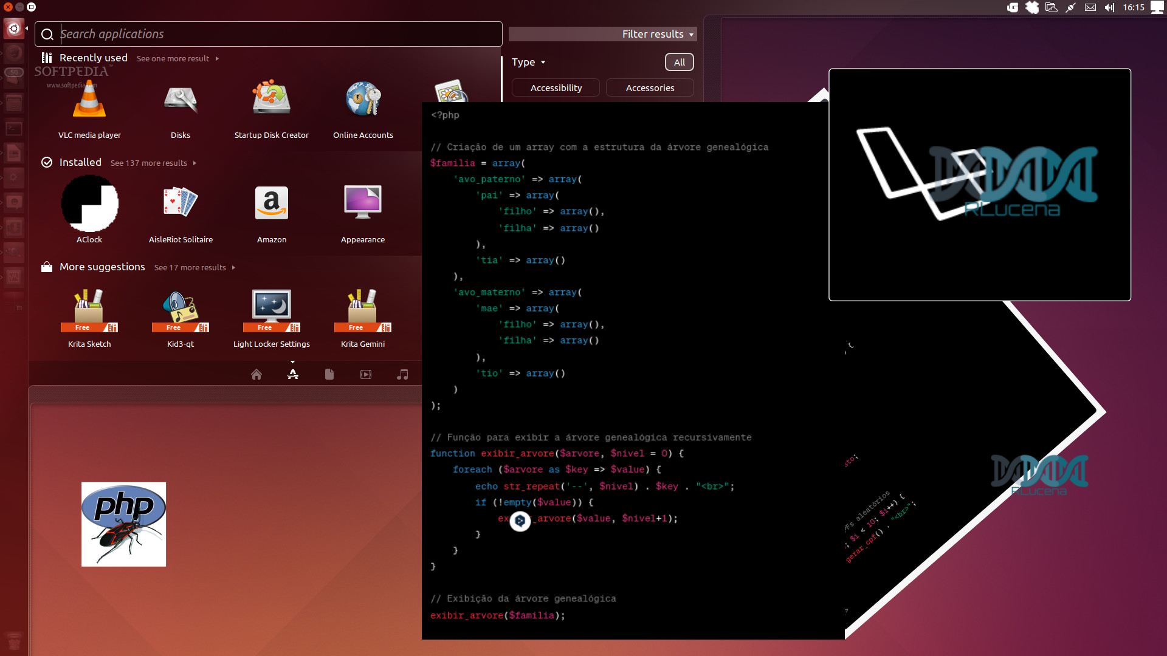Click the PHP bug mascot thumbnail
The height and width of the screenshot is (656, 1167).
(x=124, y=525)
